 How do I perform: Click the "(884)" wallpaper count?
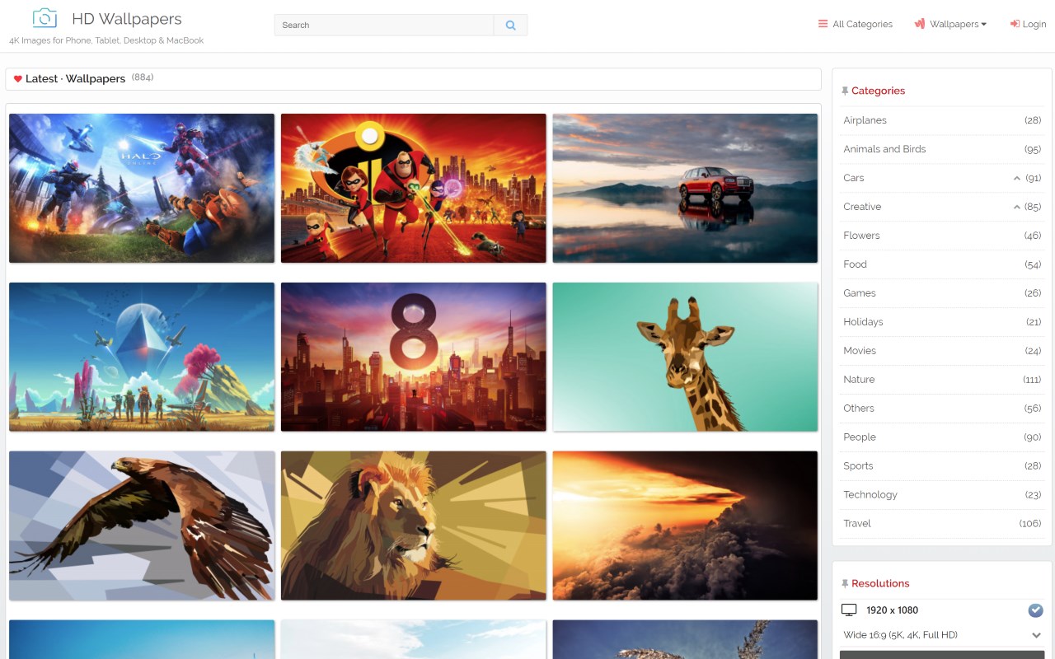(x=143, y=77)
